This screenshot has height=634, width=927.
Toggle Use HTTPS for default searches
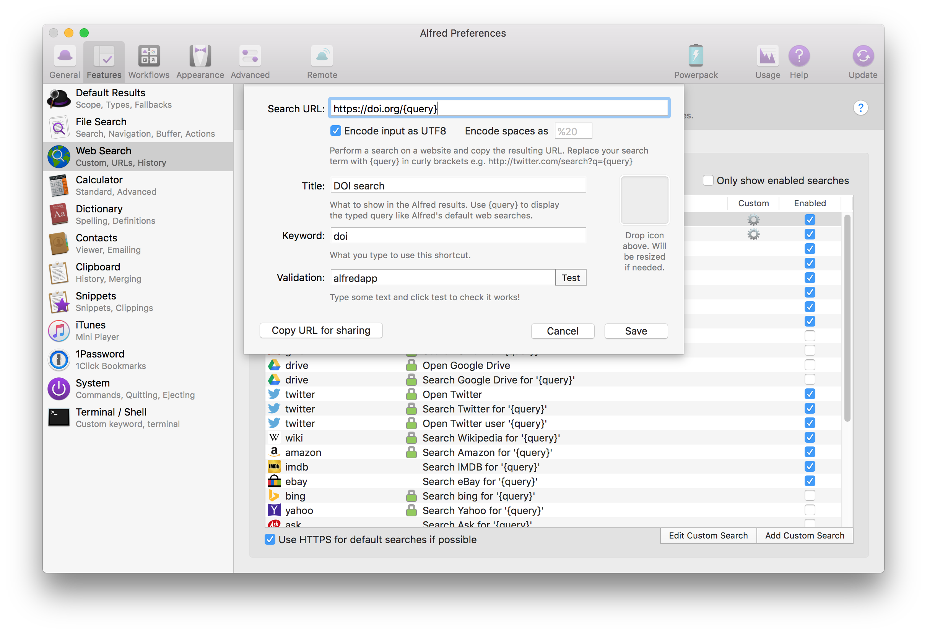270,540
